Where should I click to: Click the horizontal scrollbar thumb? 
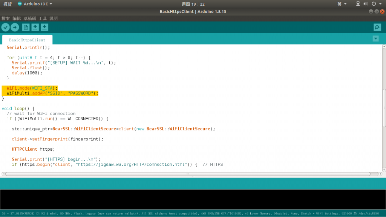tap(188, 174)
